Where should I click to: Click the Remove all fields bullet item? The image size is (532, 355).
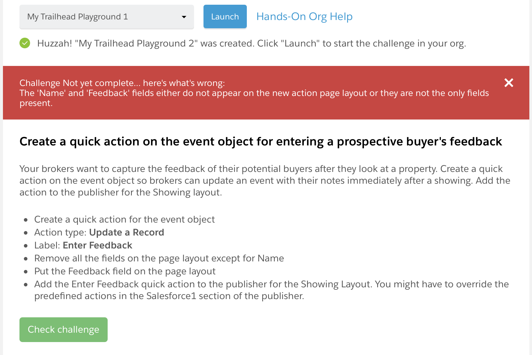point(159,258)
